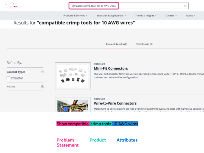Check the Product (2) filter checkbox
The image size is (204, 153).
pos(9,78)
